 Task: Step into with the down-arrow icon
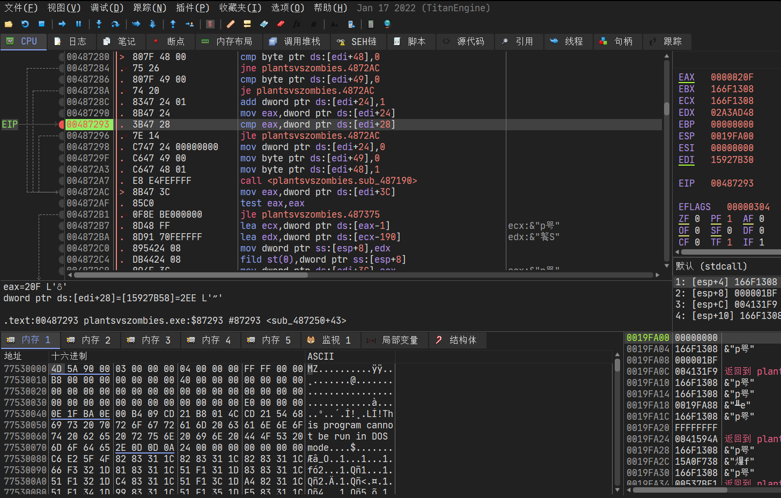(x=99, y=24)
